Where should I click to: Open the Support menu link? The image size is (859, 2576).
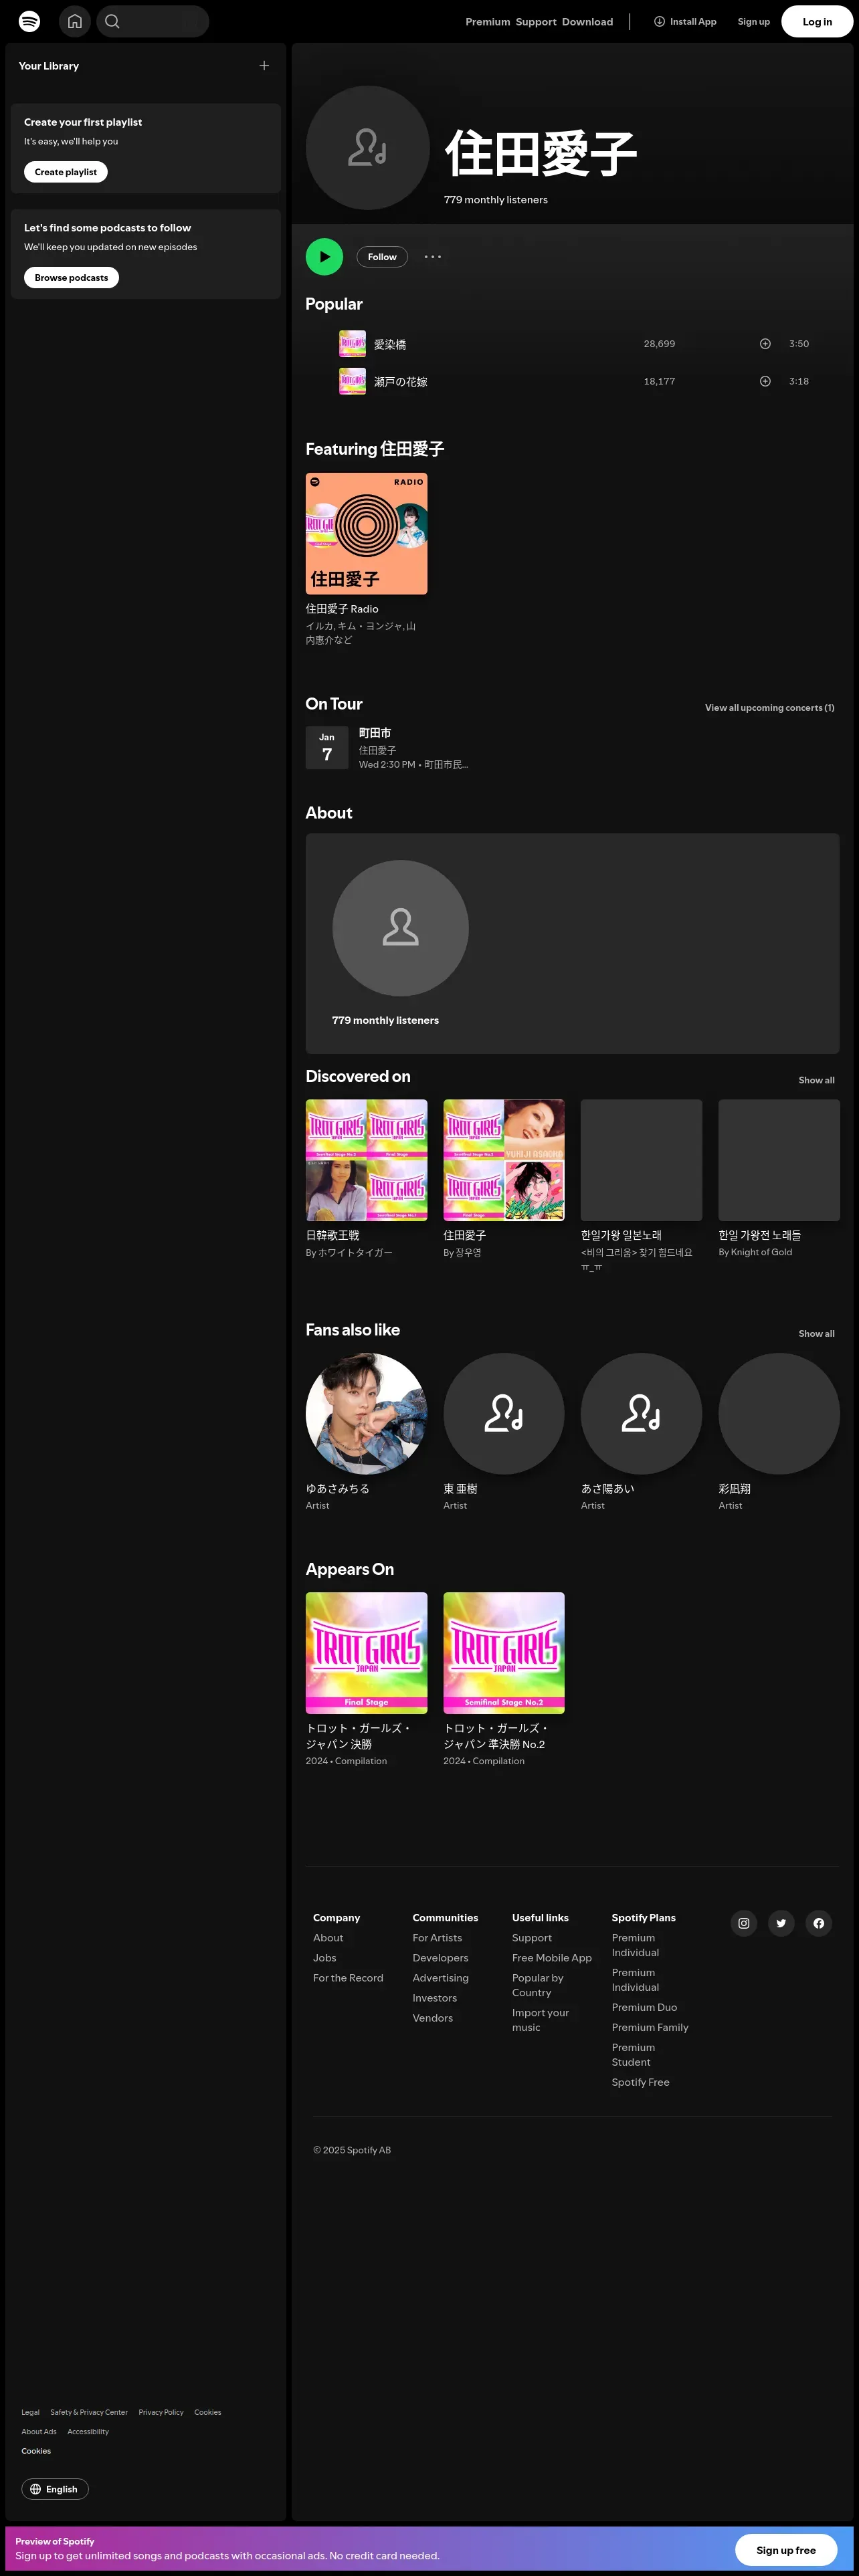pyautogui.click(x=536, y=22)
